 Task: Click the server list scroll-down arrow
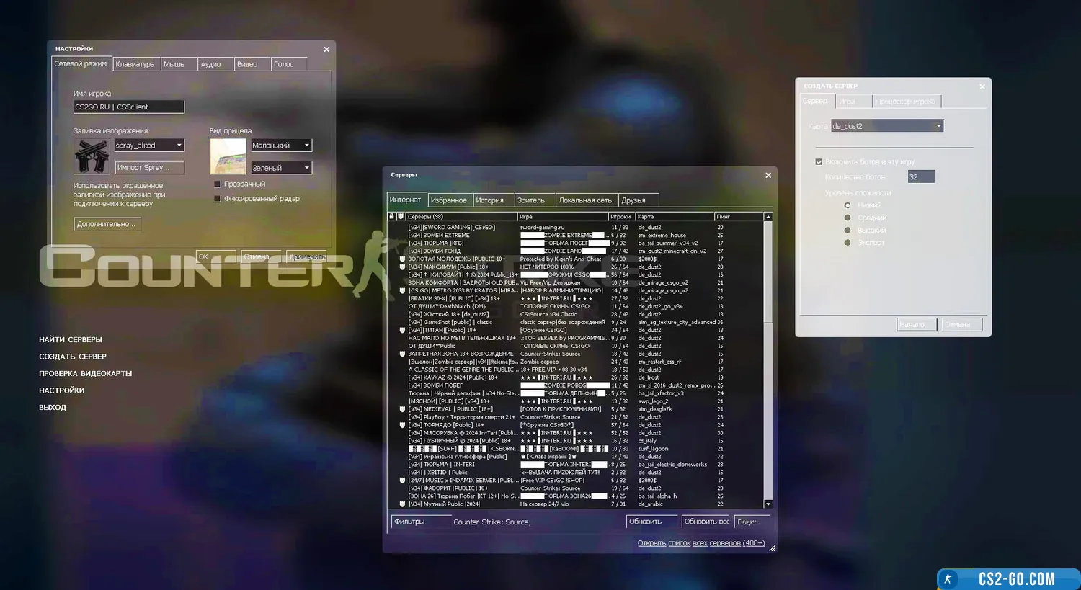[x=768, y=504]
